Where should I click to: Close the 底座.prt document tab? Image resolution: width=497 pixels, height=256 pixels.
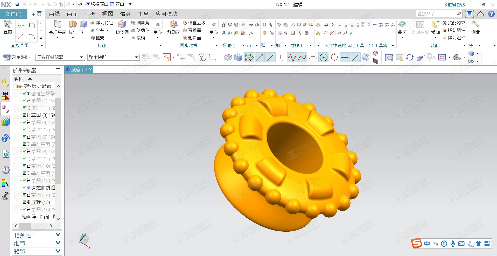(x=90, y=69)
